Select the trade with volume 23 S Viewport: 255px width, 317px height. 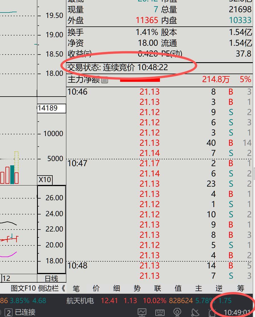point(159,184)
